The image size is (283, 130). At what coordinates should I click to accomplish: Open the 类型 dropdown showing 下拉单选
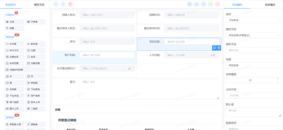[x=253, y=20]
